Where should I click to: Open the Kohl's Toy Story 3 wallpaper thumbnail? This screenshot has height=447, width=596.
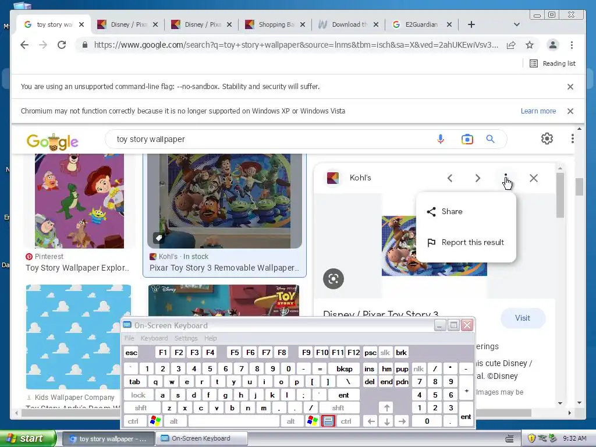[x=225, y=201]
